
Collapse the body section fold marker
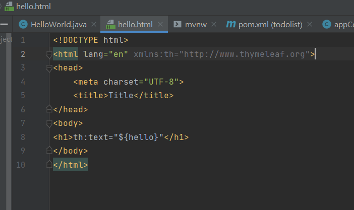[49, 123]
